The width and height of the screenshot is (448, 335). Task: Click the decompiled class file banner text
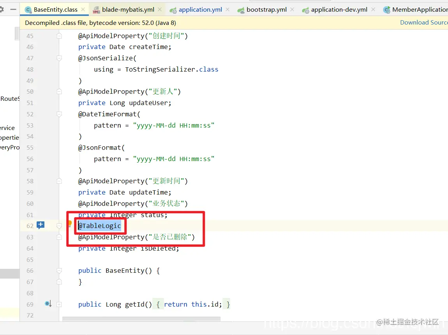[100, 23]
